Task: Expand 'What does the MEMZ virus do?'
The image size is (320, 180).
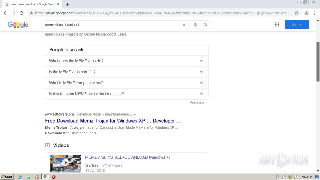Action: [126, 61]
